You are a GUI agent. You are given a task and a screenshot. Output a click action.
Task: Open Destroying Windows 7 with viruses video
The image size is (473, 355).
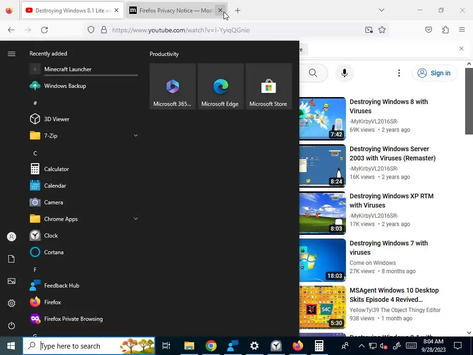tap(388, 248)
